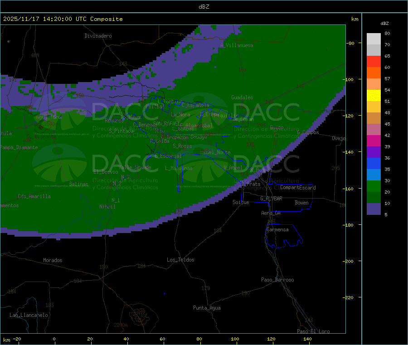Click the timestamp 2025/11/17 14:20:00 UTC Composite
The image size is (408, 345).
63,19
